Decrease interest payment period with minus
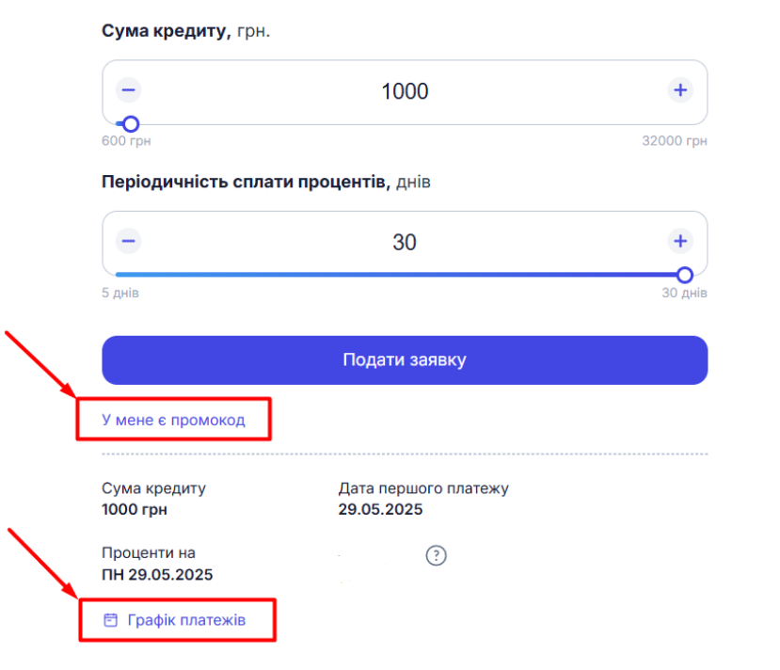The height and width of the screenshot is (670, 780). tap(128, 241)
